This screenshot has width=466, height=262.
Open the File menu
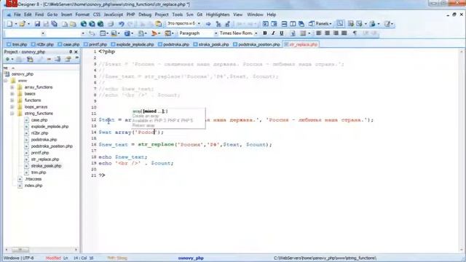coord(17,15)
